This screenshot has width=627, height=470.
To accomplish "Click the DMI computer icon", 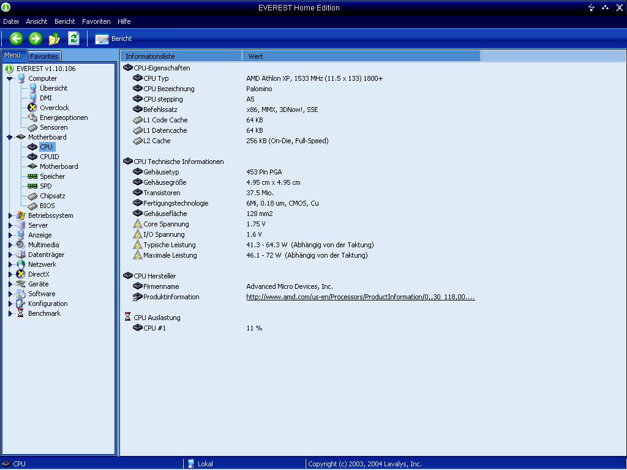I will pyautogui.click(x=33, y=98).
